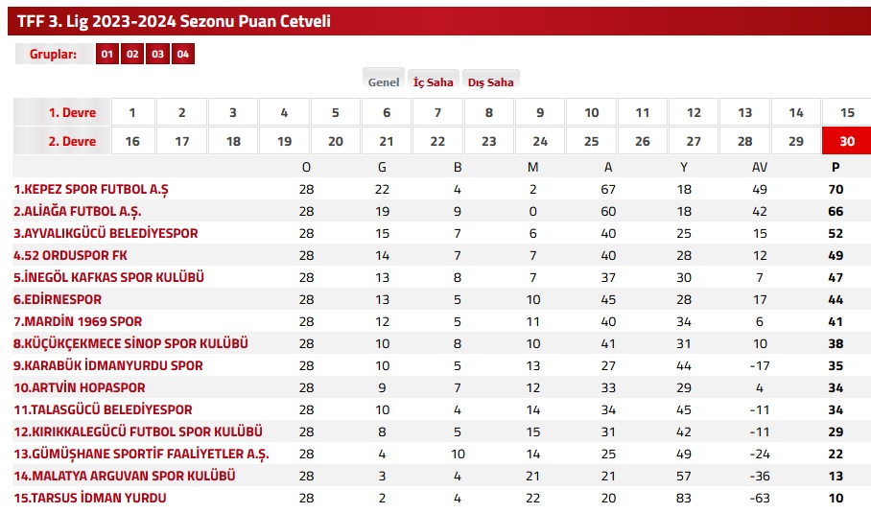Viewport: 871px width, 513px height.
Task: Open the İç Saha tab
Action: coord(434,80)
